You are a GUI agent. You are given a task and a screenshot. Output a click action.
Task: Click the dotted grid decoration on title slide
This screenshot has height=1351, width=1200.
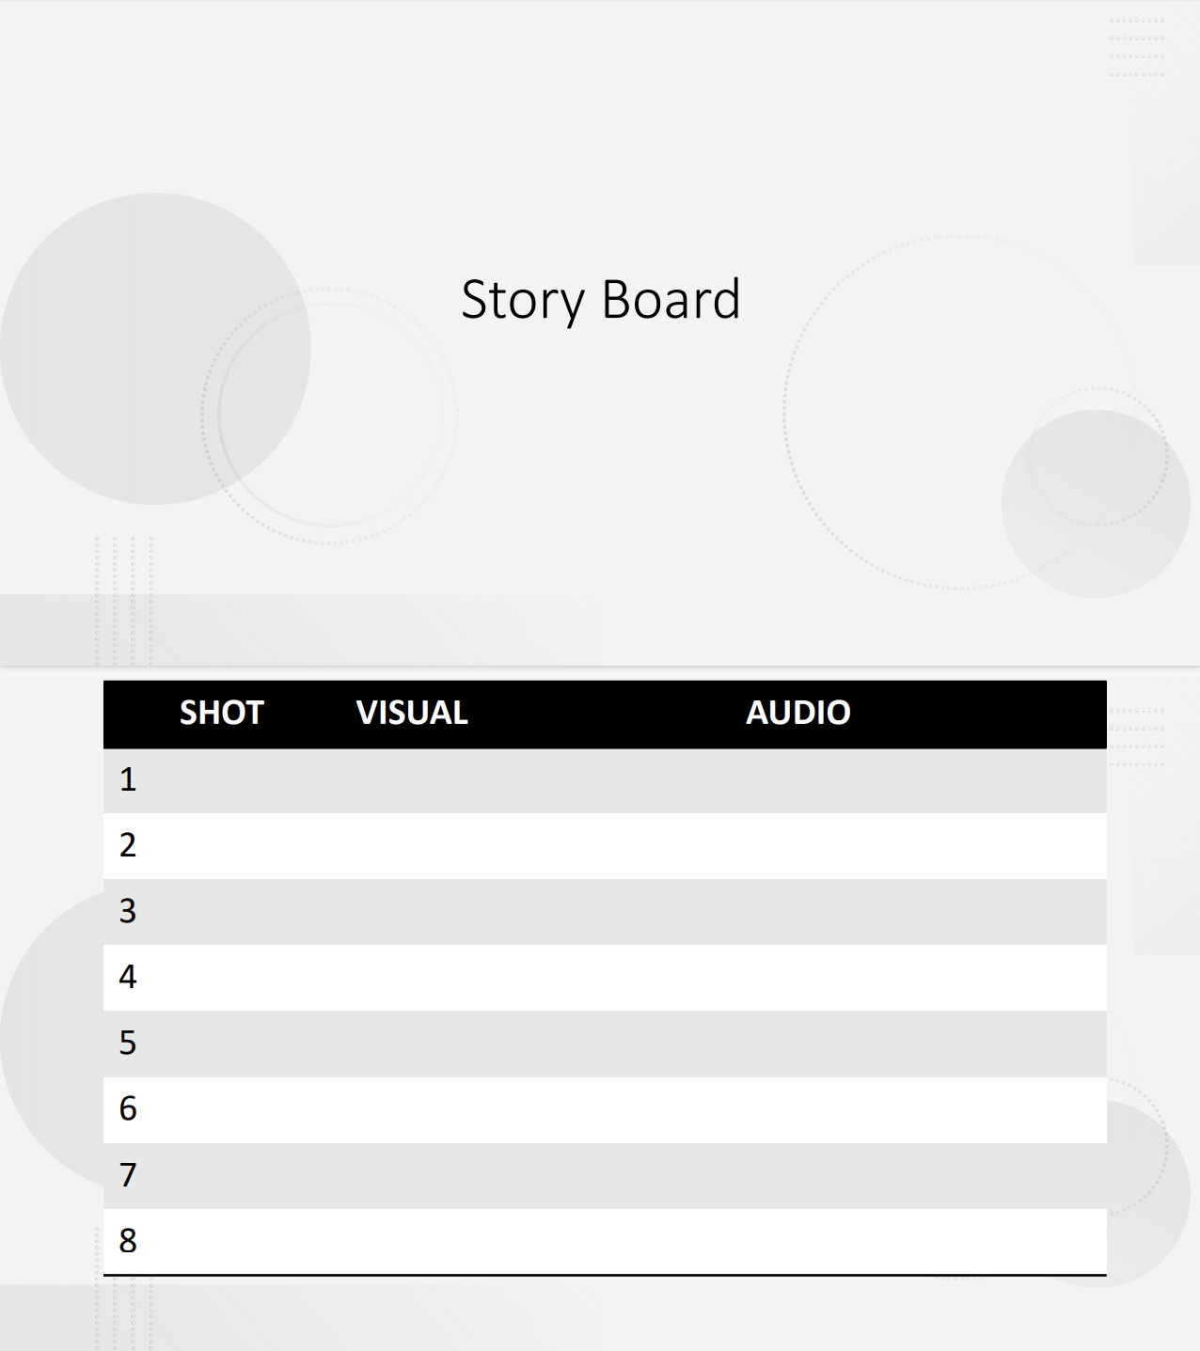(1137, 47)
